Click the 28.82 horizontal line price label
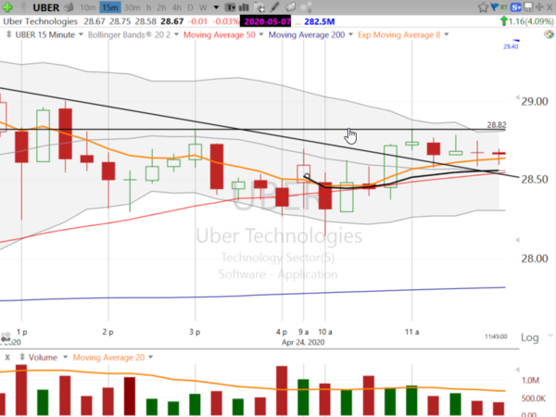556x417 pixels. (497, 125)
